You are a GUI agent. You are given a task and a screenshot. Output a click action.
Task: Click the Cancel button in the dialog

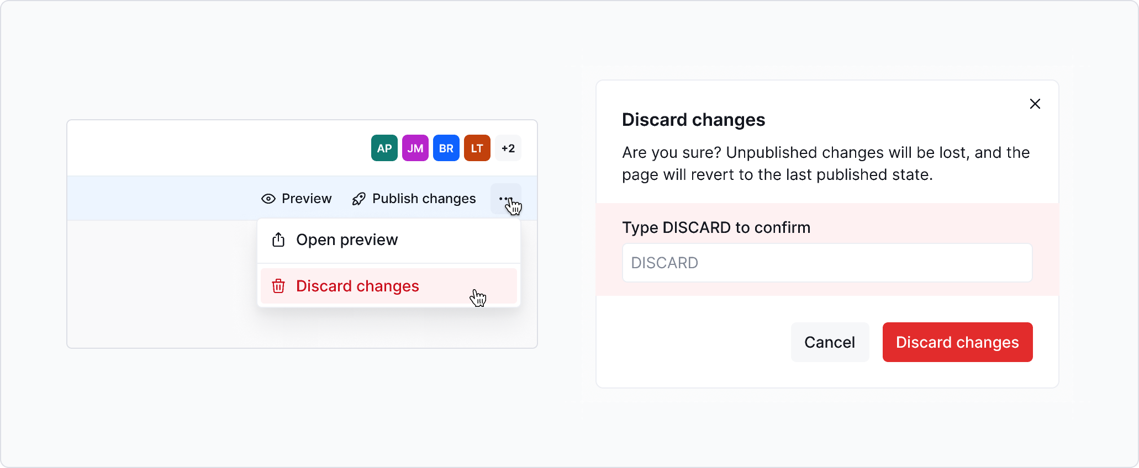tap(830, 342)
